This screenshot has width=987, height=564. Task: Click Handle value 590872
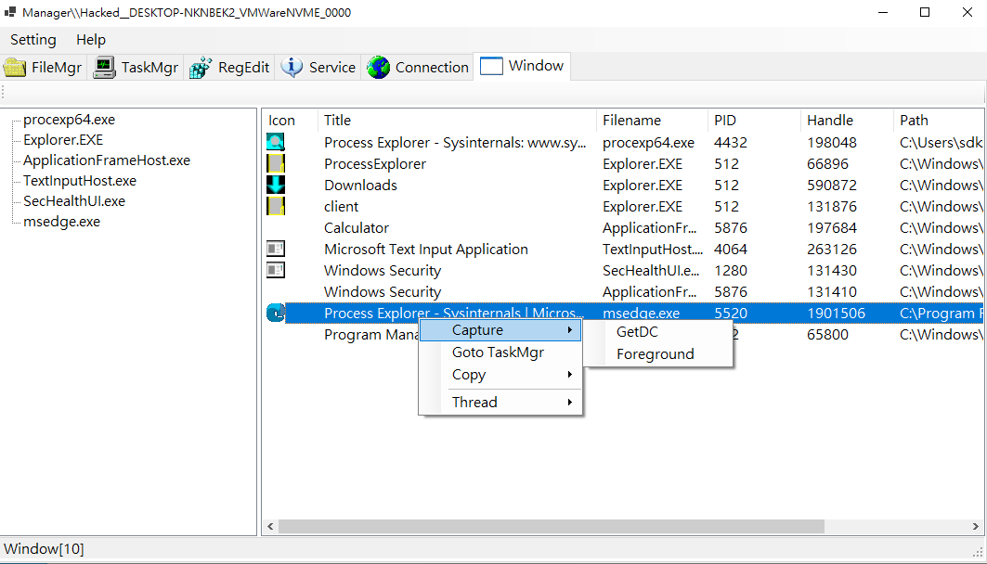pos(832,185)
